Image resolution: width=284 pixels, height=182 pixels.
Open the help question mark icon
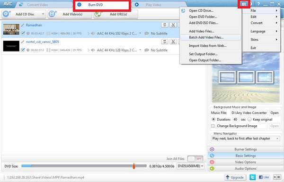[258, 4]
